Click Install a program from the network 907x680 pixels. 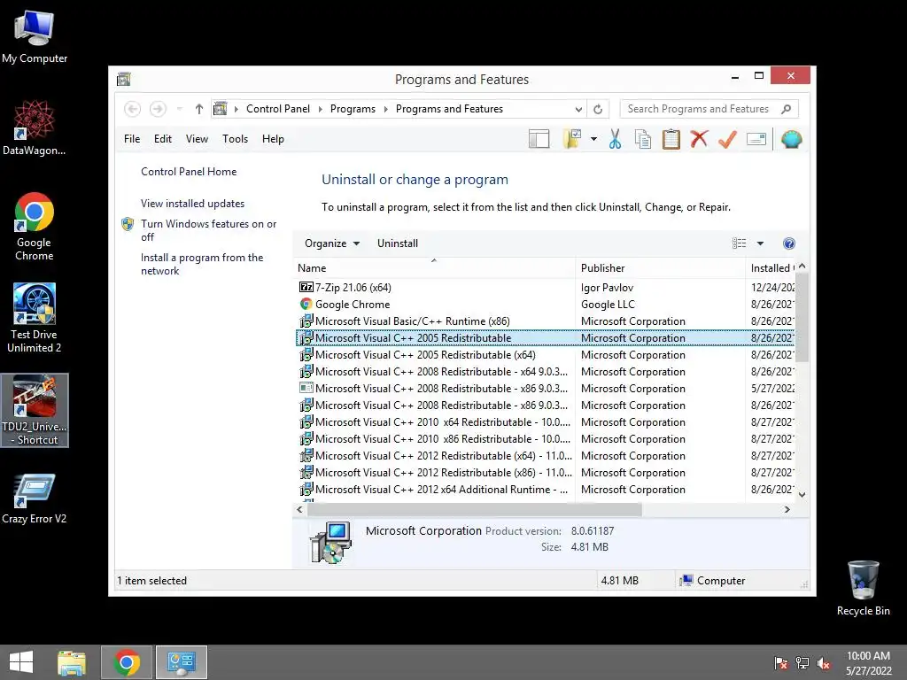[202, 264]
